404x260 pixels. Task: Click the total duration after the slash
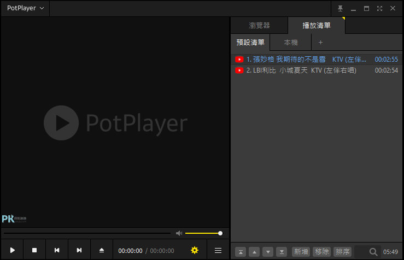[x=162, y=251]
